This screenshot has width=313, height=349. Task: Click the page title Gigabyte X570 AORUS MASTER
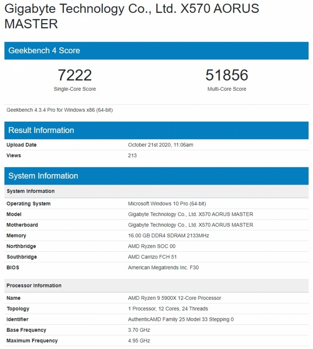pyautogui.click(x=132, y=16)
